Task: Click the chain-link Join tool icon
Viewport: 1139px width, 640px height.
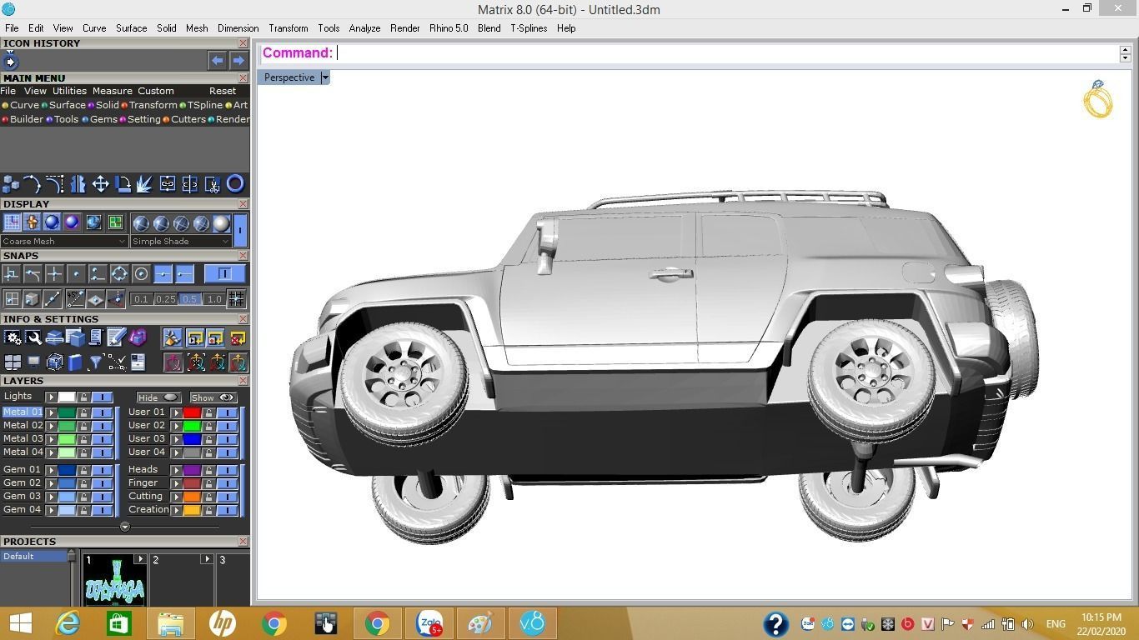Action: [x=168, y=183]
